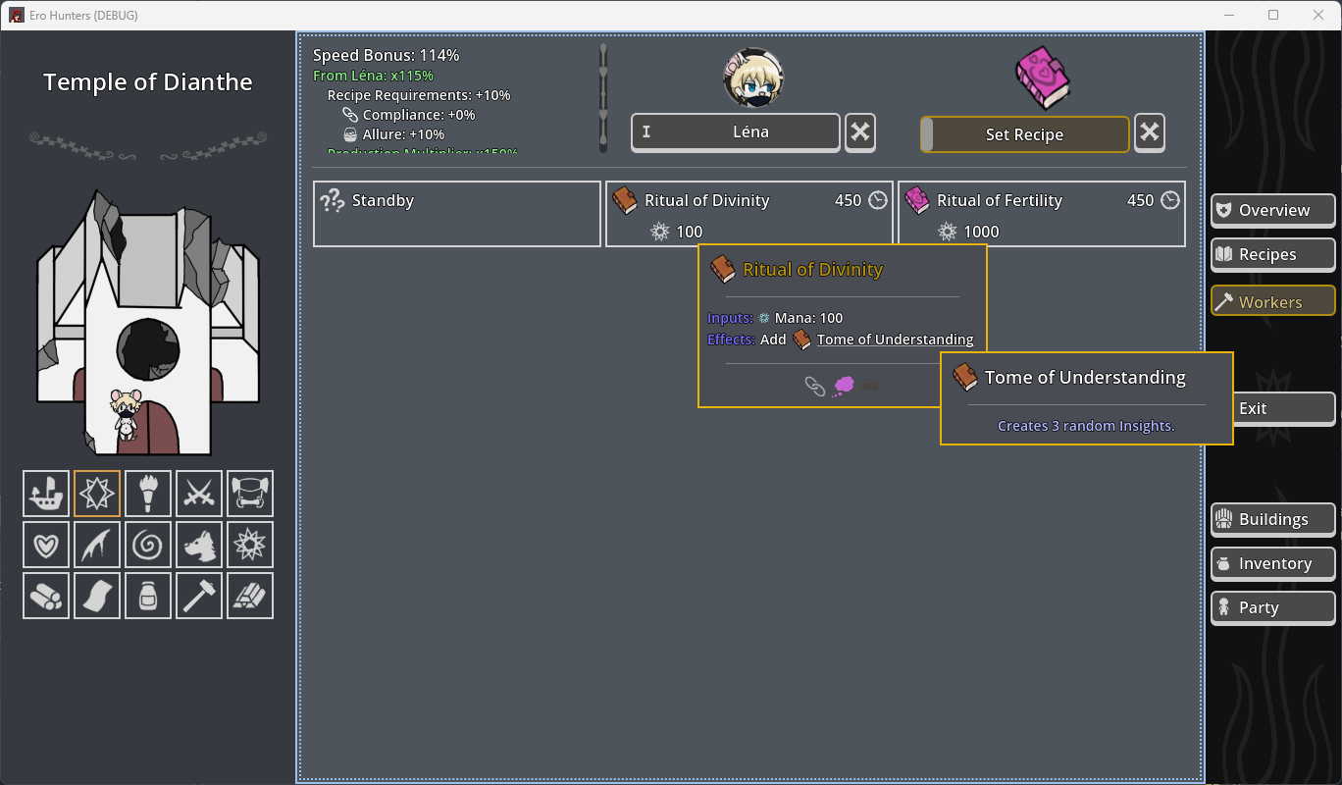Click the clock icon on Ritual of Fertility
The height and width of the screenshot is (785, 1342).
(x=1170, y=200)
